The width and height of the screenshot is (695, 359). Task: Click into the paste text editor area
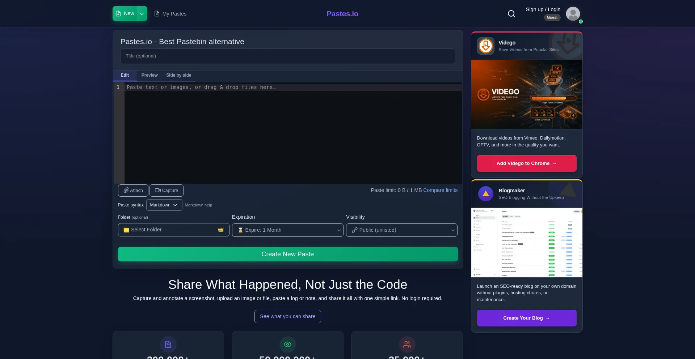coord(293,133)
